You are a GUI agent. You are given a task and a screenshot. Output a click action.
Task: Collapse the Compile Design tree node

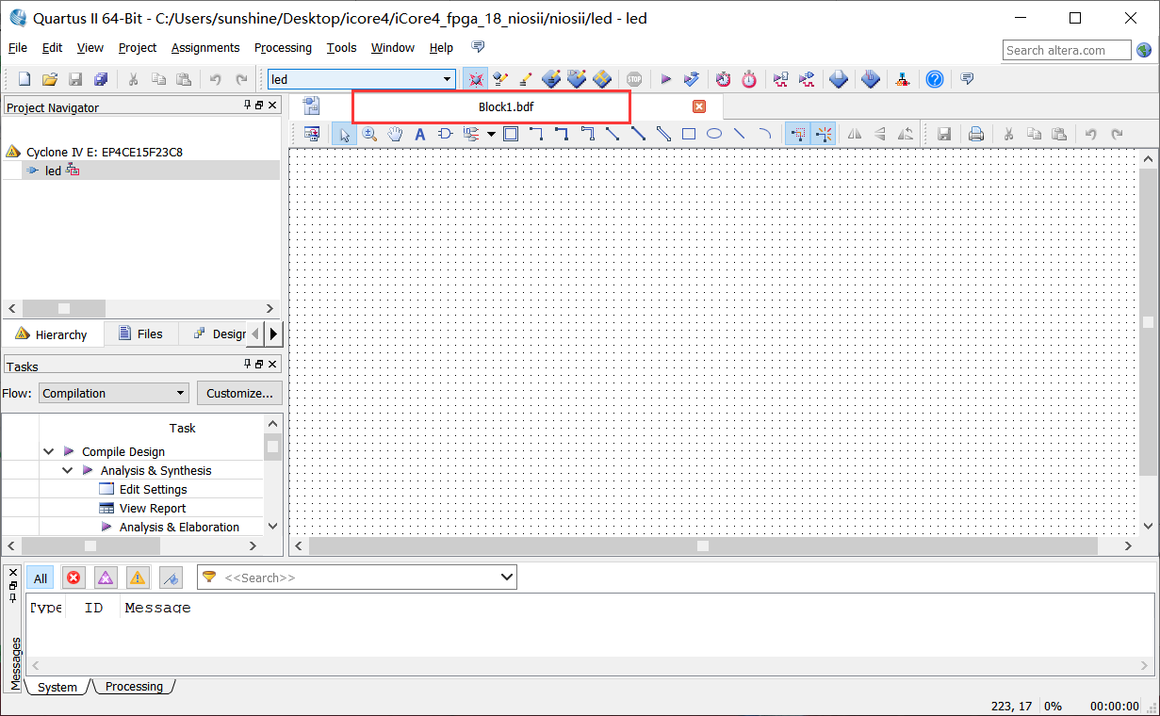(x=48, y=451)
